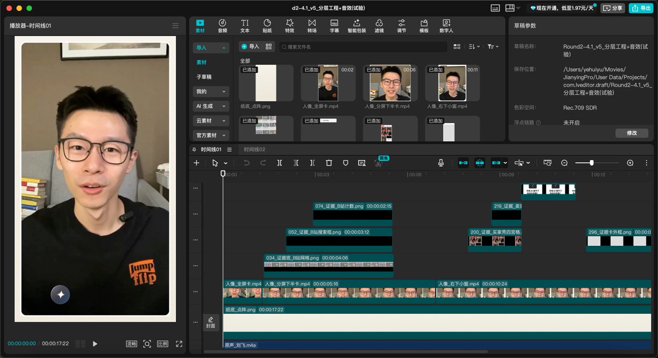The image size is (658, 358).
Task: Click the delete trash icon in timeline toolbar
Action: [329, 163]
